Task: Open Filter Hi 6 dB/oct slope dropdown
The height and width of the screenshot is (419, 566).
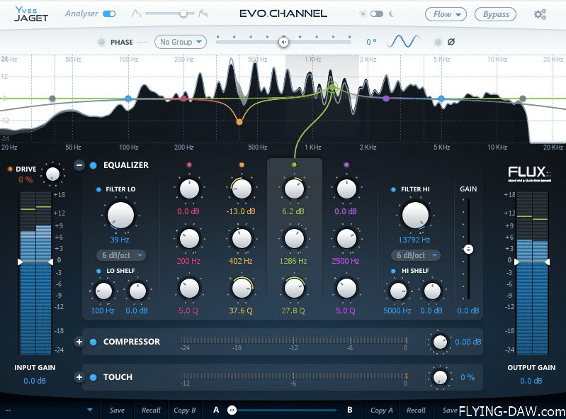Action: 416,255
